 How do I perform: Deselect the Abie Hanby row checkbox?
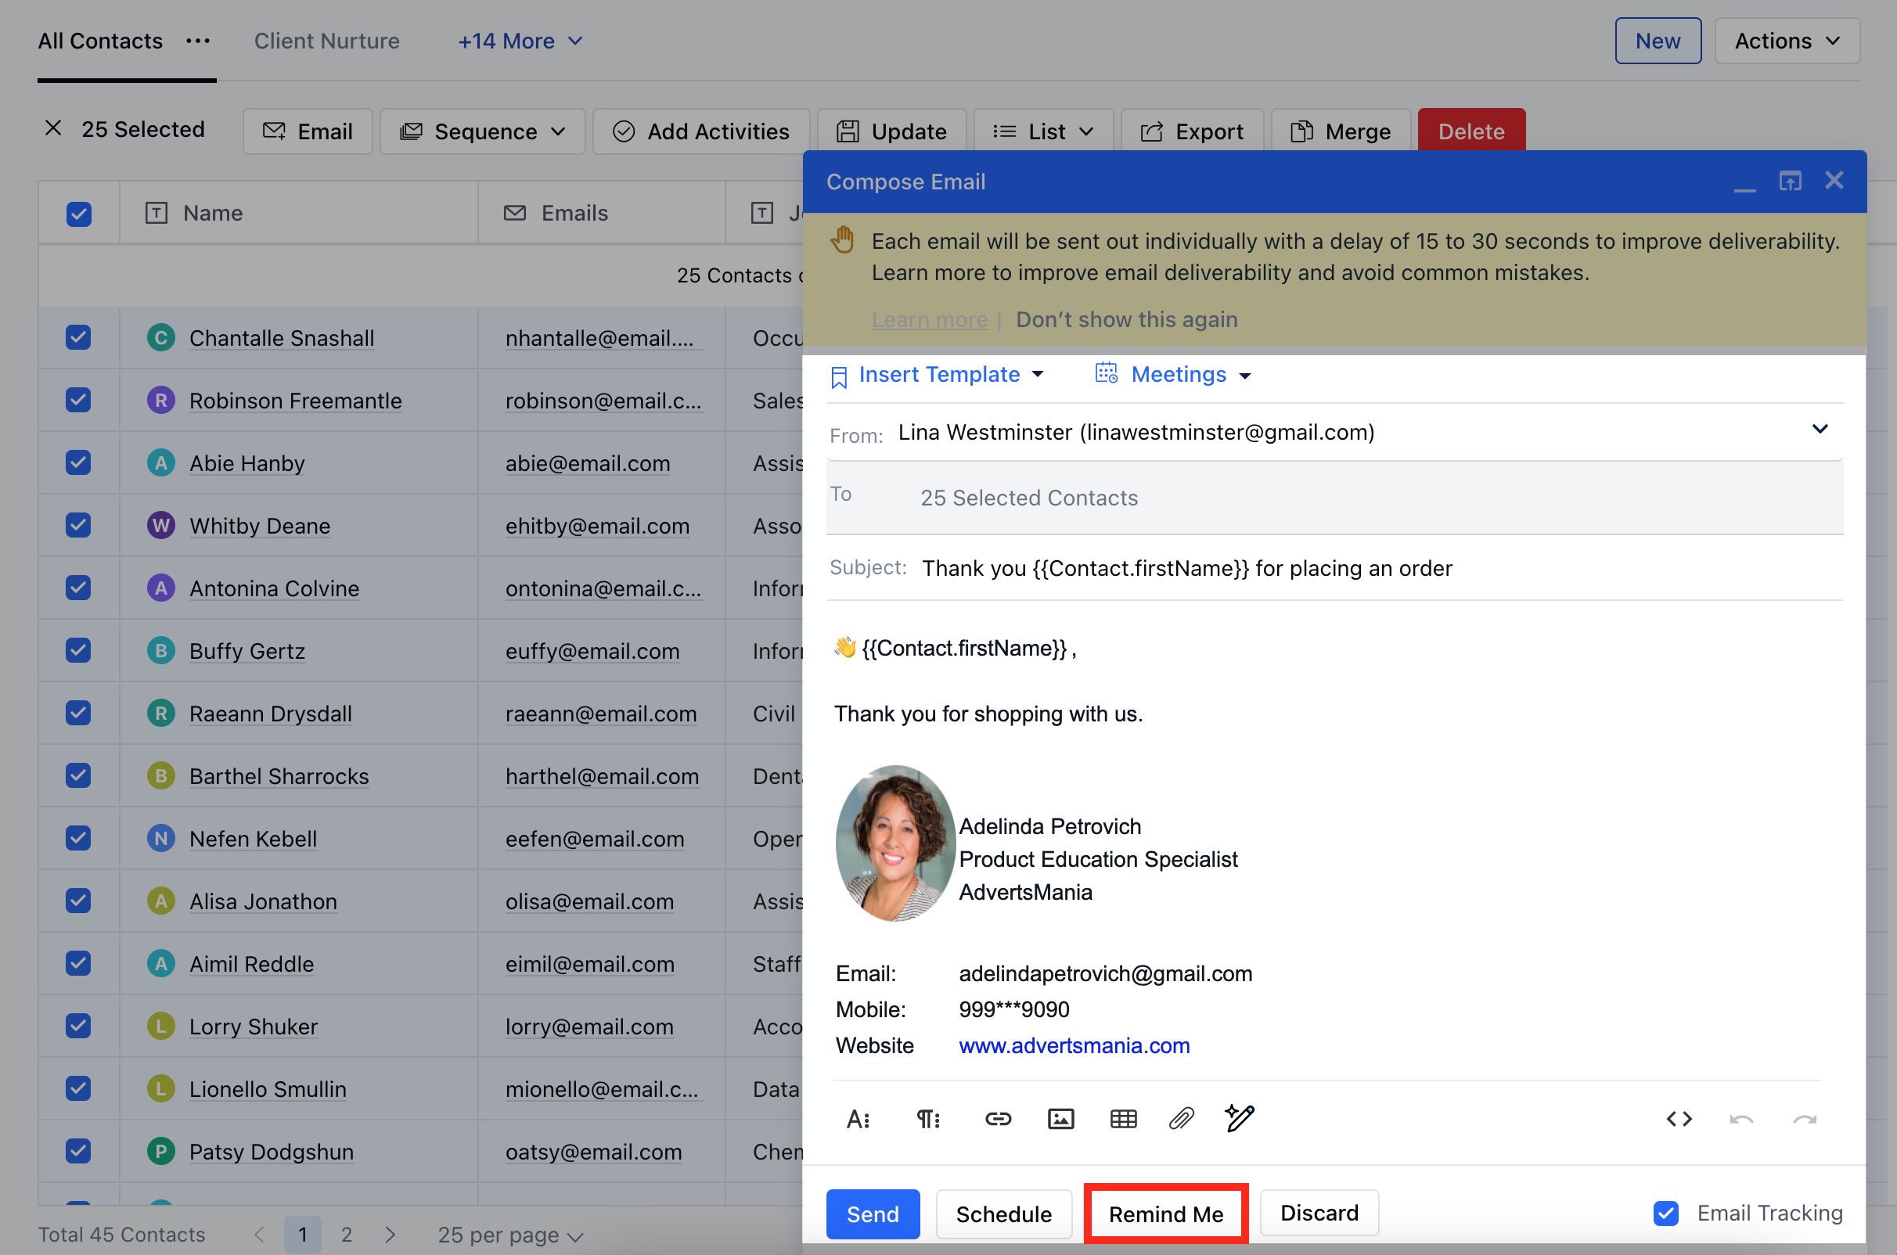(78, 462)
